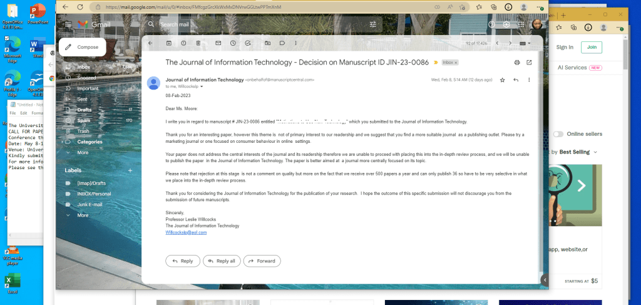
Task: Reload the Gmail page
Action: 80,7
